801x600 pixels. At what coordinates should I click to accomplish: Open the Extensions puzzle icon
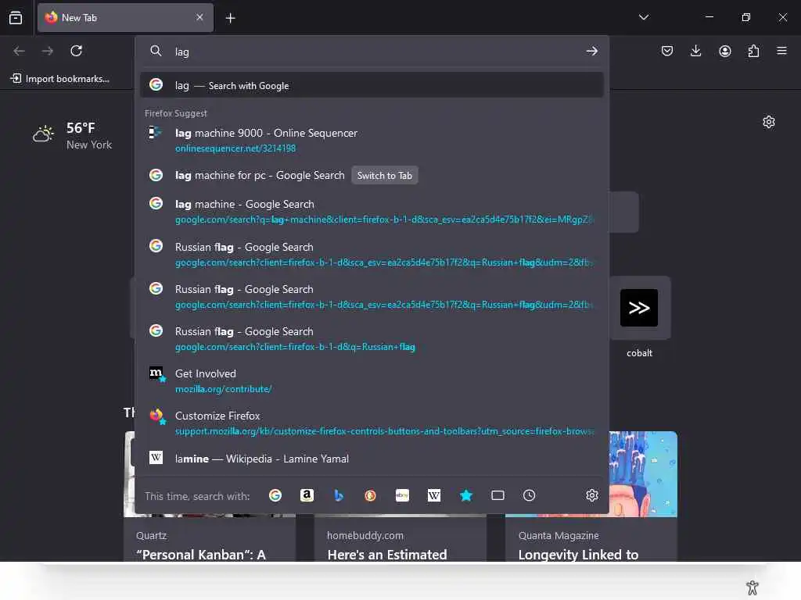753,51
